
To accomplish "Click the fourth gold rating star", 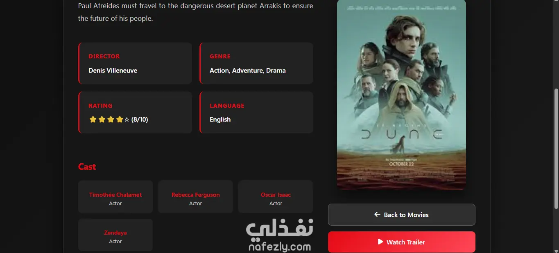I will 120,120.
